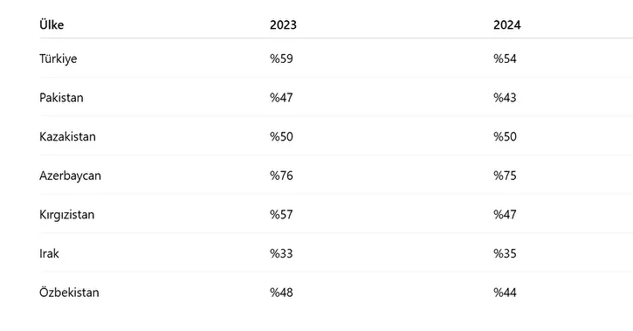
Task: Select the Irak row label
Action: coord(49,253)
